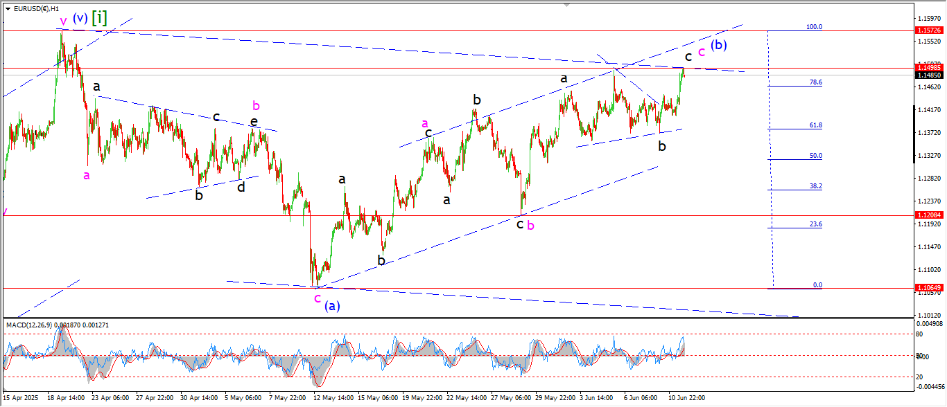Select the 1.10649 price level tag
Image resolution: width=947 pixels, height=407 pixels.
point(930,287)
